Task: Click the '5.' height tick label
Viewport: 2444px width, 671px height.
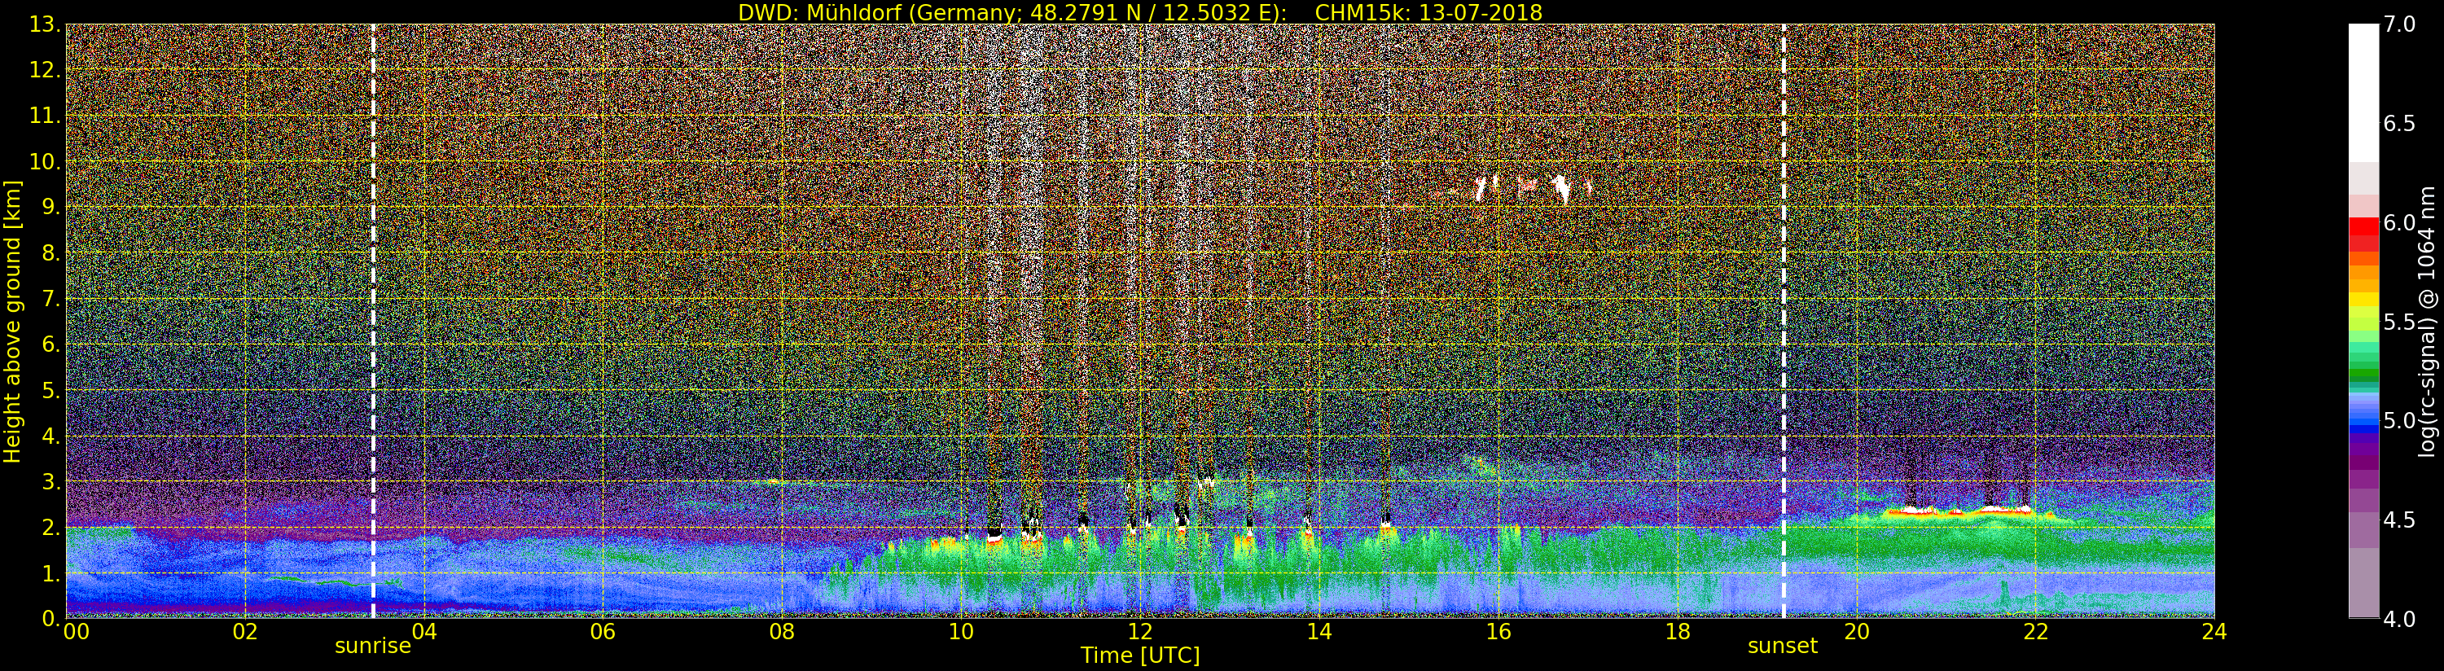Action: point(50,390)
